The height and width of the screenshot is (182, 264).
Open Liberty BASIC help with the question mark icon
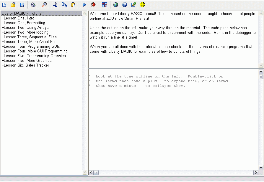coord(124,5)
